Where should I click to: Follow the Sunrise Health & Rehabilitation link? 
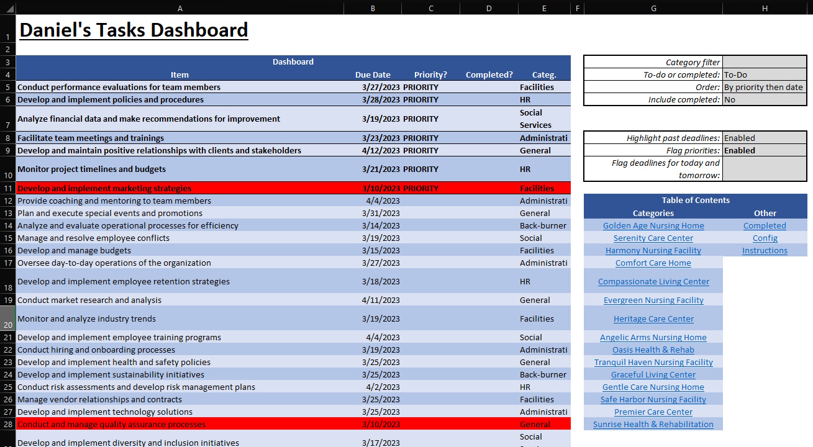[x=653, y=424]
